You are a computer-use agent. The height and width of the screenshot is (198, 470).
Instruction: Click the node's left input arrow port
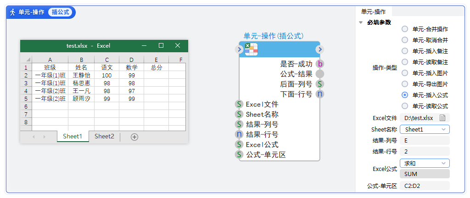[x=239, y=49]
